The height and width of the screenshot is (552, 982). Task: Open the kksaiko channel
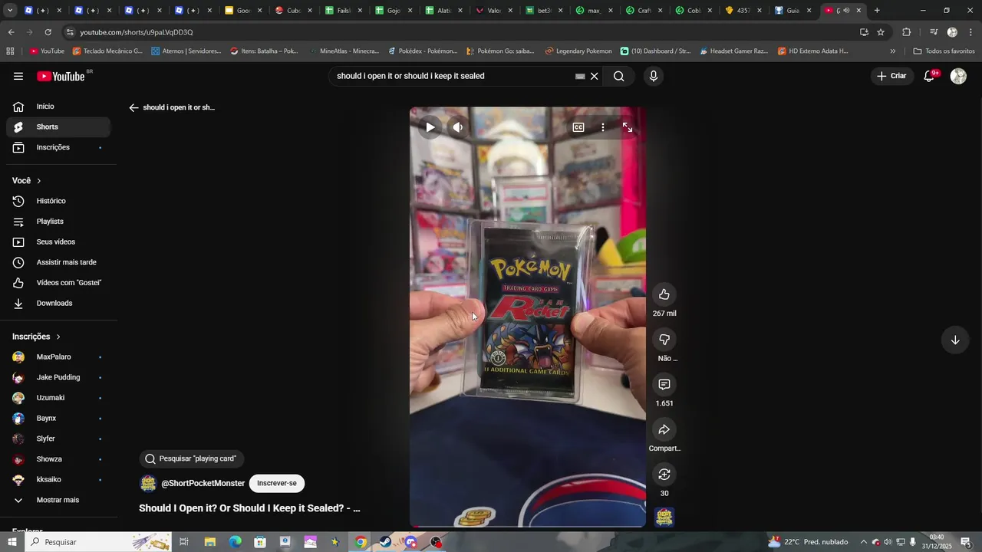(x=58, y=479)
